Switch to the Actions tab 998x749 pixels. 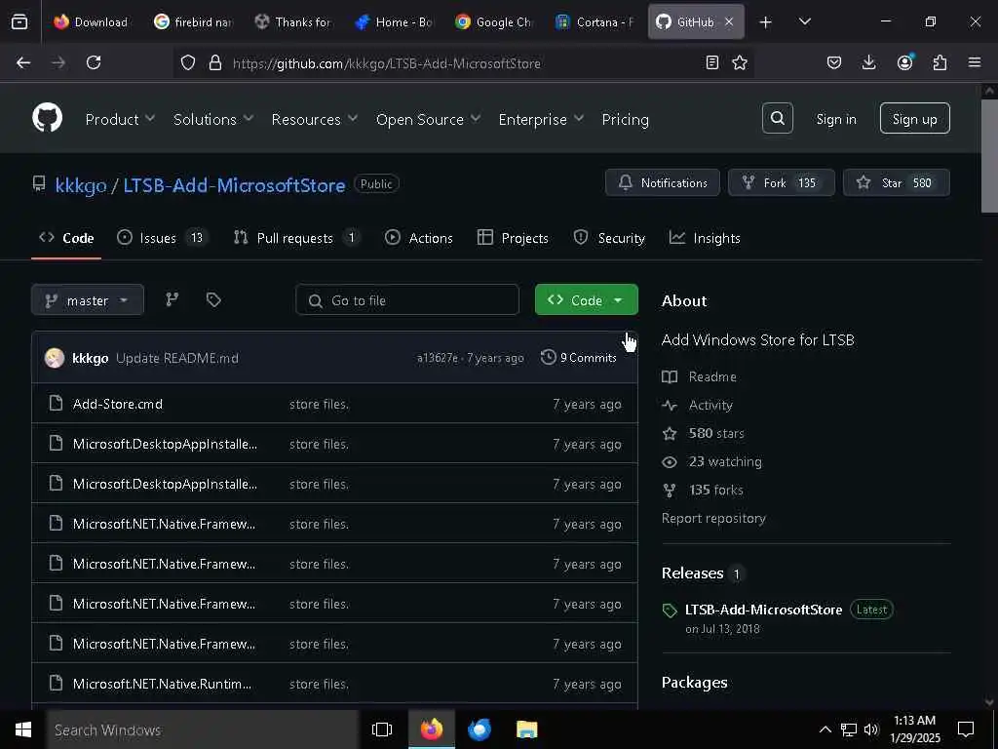[419, 238]
